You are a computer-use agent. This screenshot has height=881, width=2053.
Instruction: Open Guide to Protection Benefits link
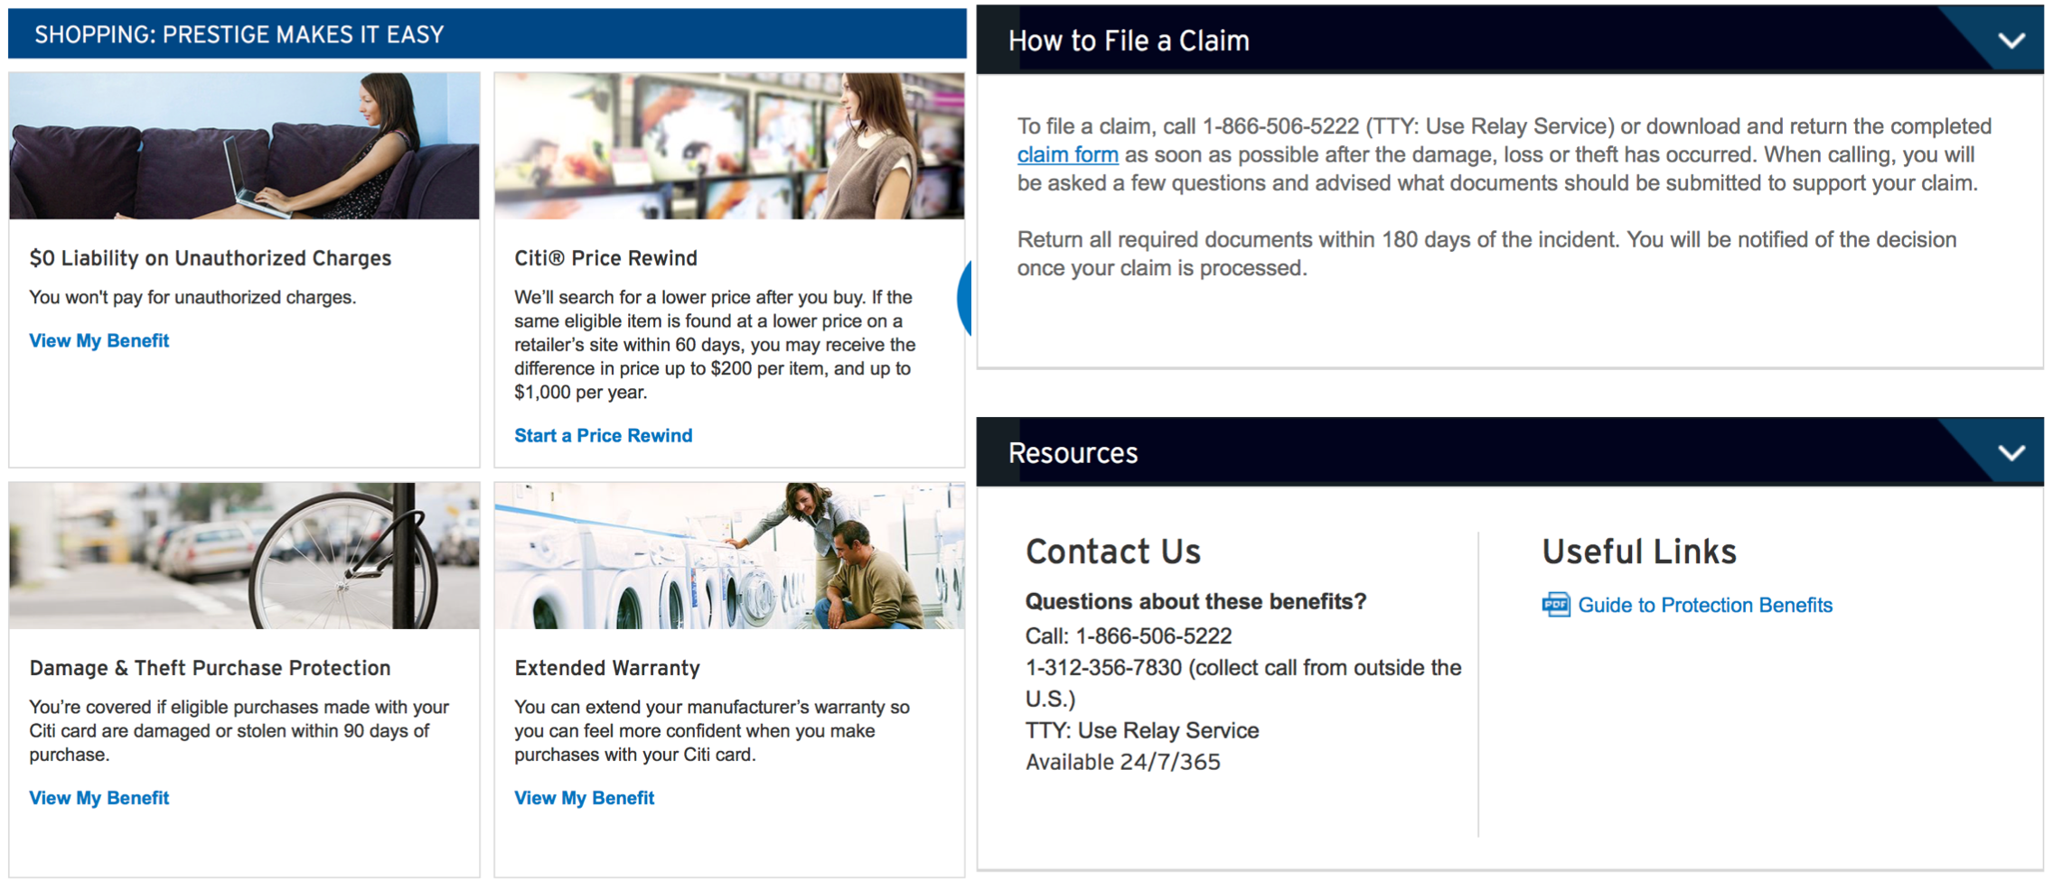click(x=1705, y=605)
